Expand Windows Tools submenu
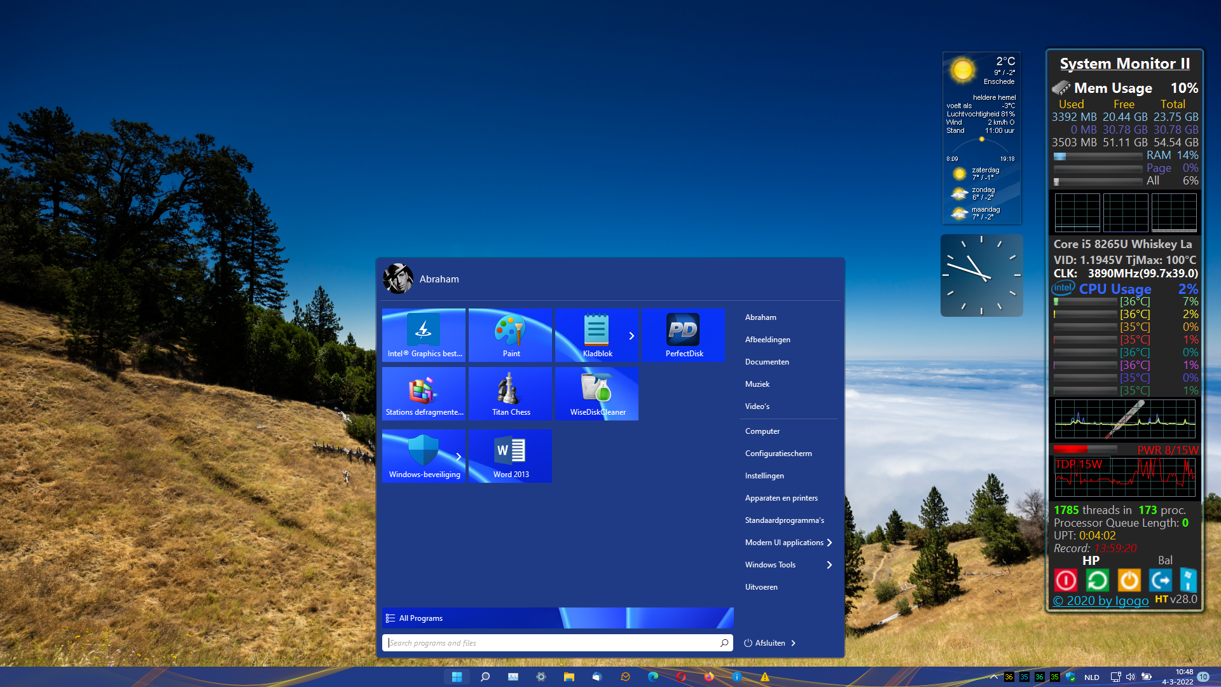This screenshot has height=687, width=1221. pyautogui.click(x=829, y=565)
